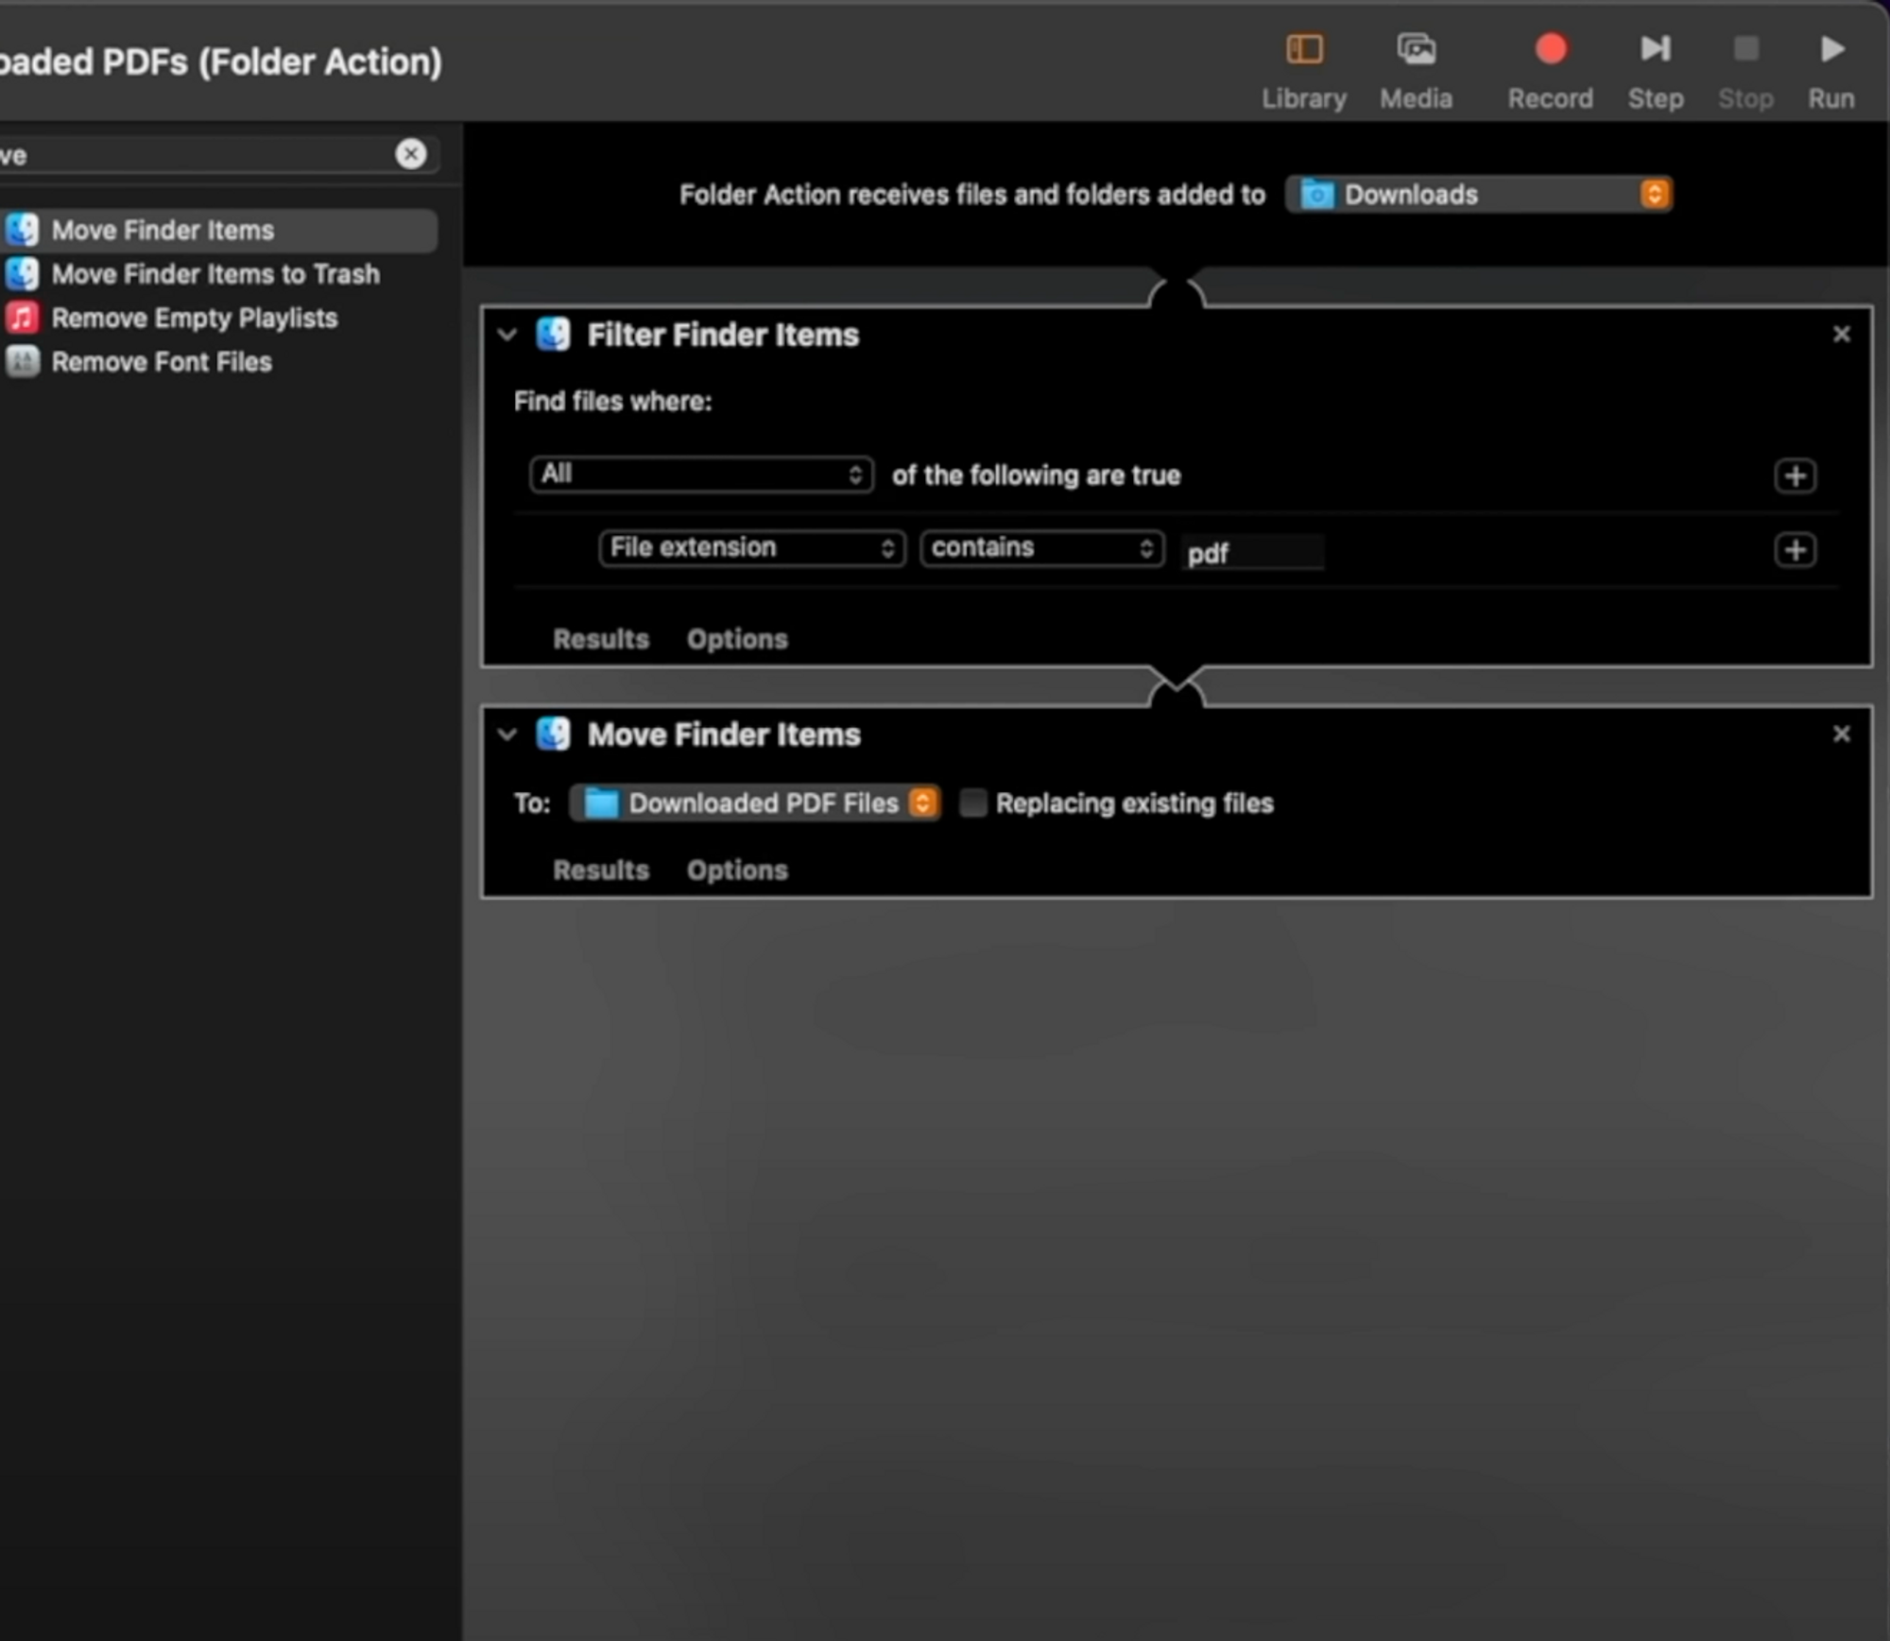The height and width of the screenshot is (1641, 1890).
Task: Remove the Move Finder Items action
Action: pyautogui.click(x=1841, y=734)
